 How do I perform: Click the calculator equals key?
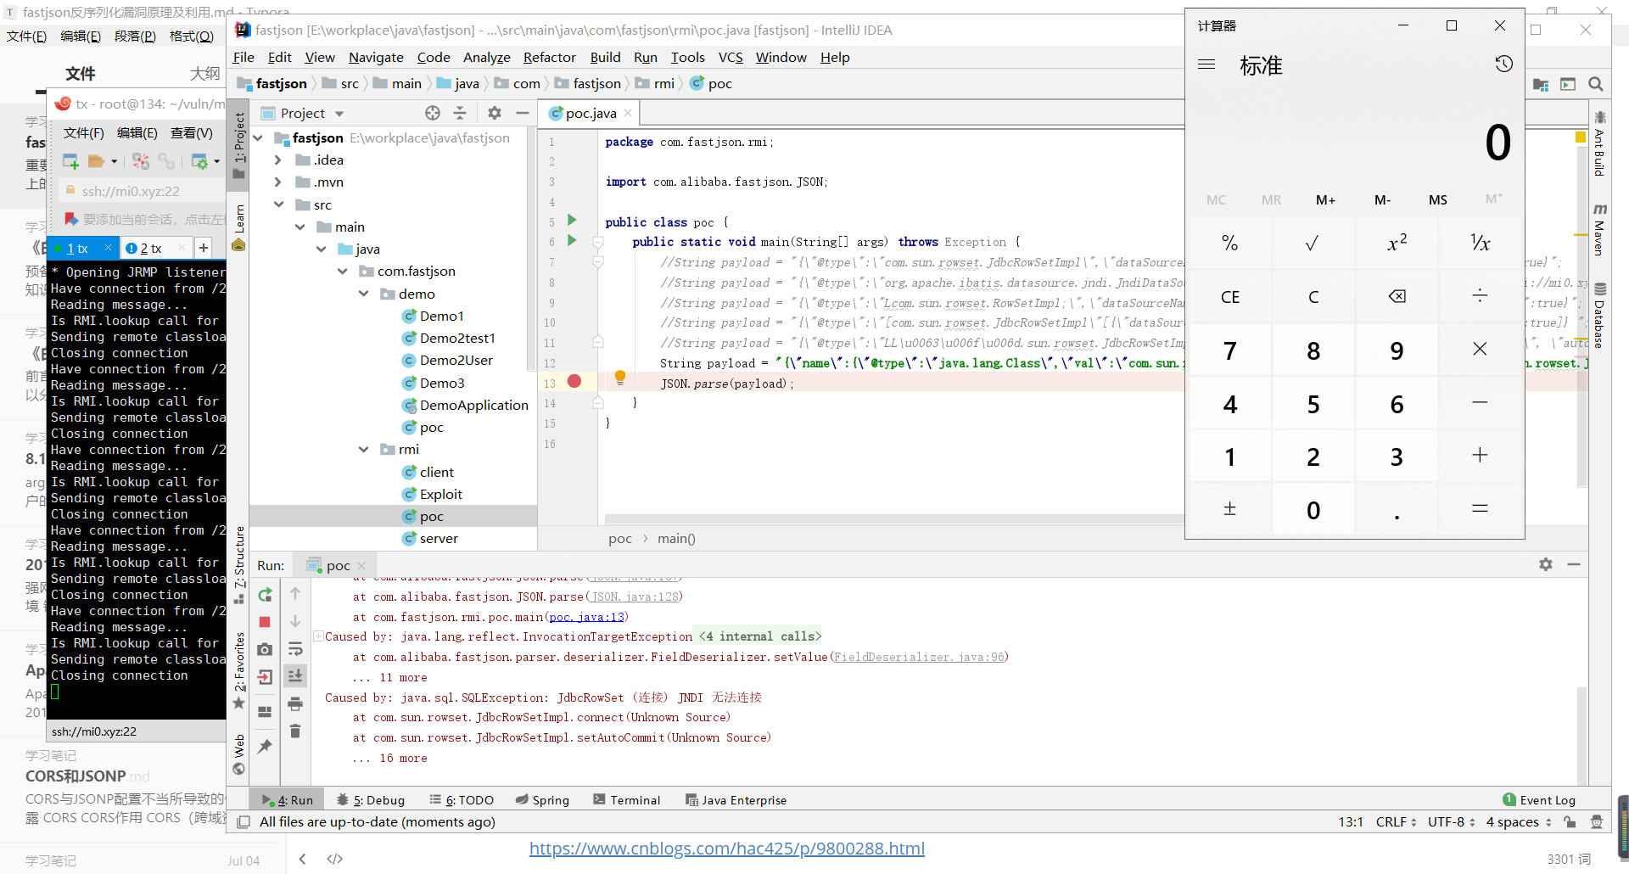[1480, 508]
